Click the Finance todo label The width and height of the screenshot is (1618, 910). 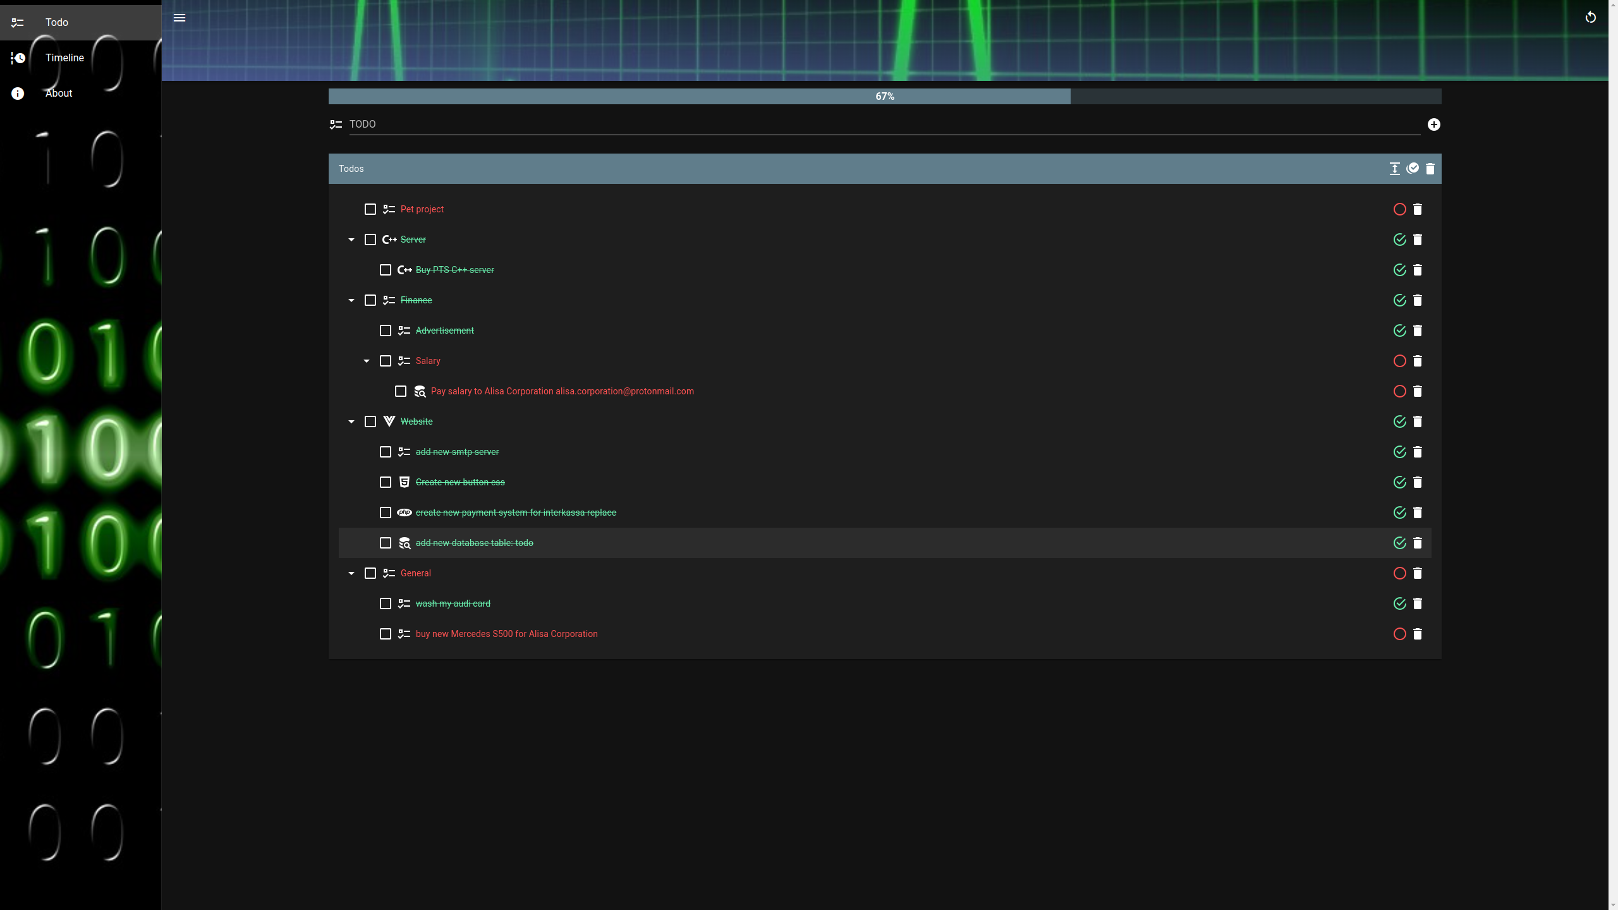pyautogui.click(x=417, y=300)
